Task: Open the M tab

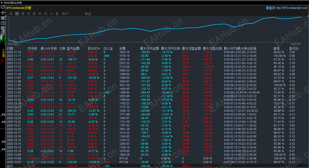Action: 52,14
